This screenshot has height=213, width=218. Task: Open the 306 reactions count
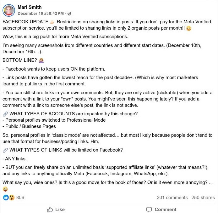pos(20,198)
